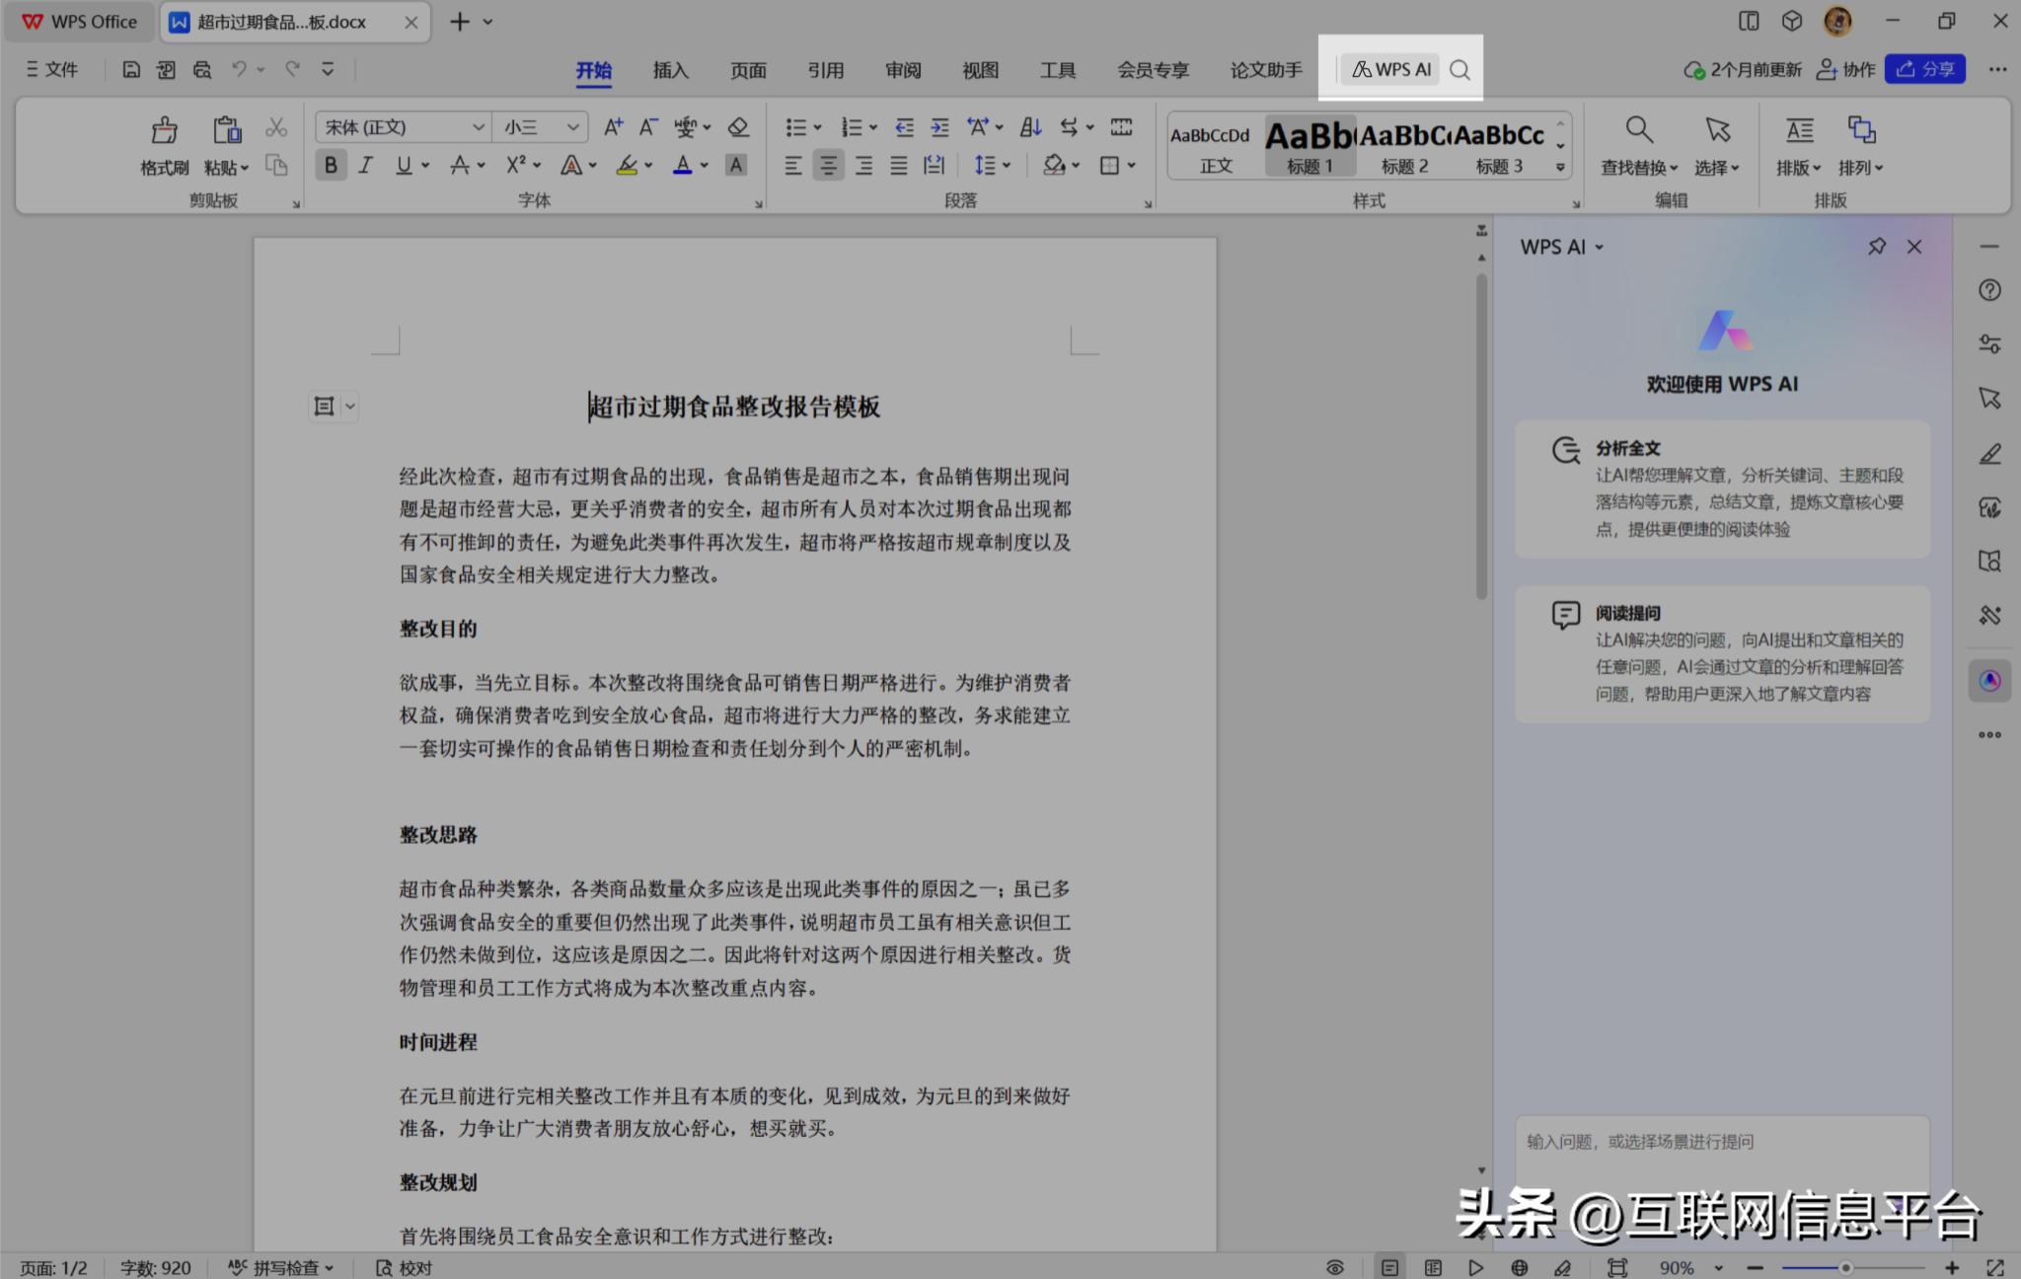Open the 审阅 ribbon tab
This screenshot has height=1279, width=2021.
(x=901, y=69)
